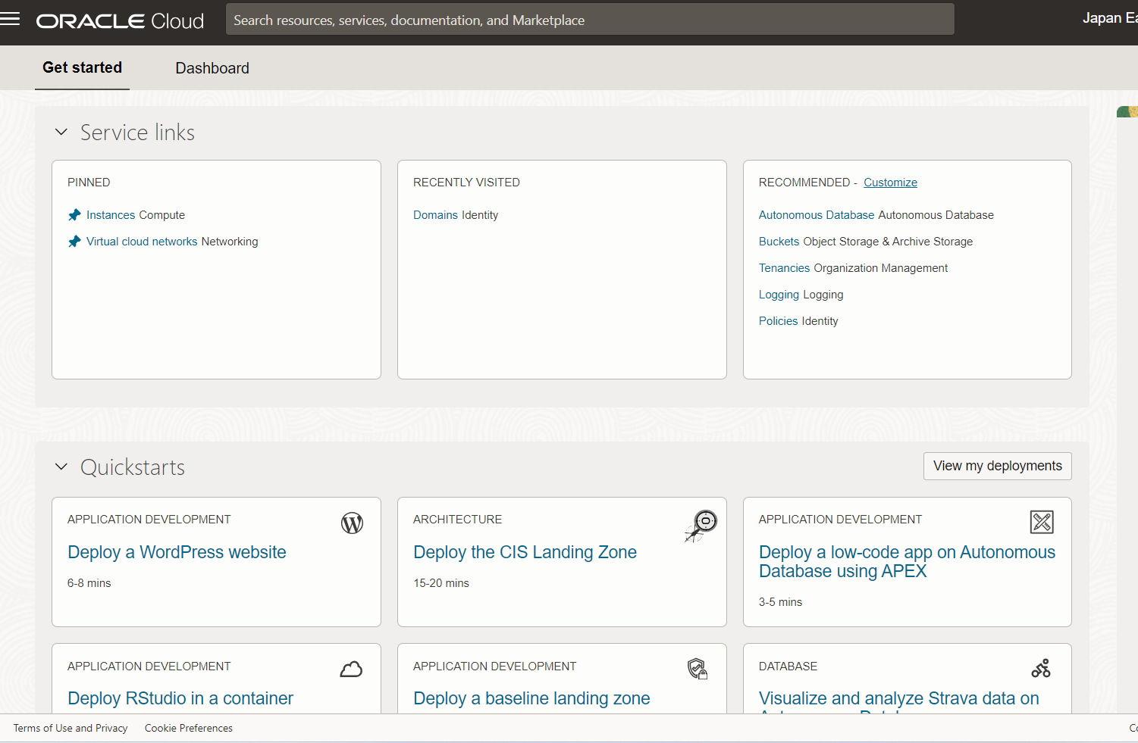1138x743 pixels.
Task: Click the 15-20 mins duration text
Action: click(x=441, y=583)
